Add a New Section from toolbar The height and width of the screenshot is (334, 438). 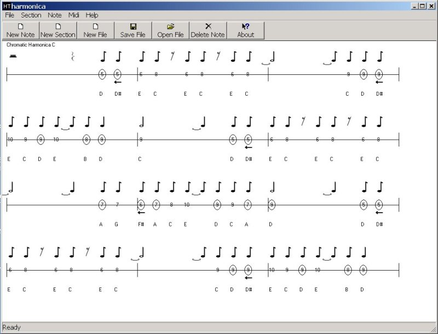click(58, 31)
